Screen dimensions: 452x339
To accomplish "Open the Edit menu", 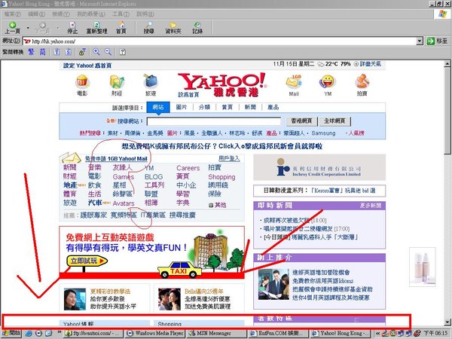I will click(x=36, y=14).
